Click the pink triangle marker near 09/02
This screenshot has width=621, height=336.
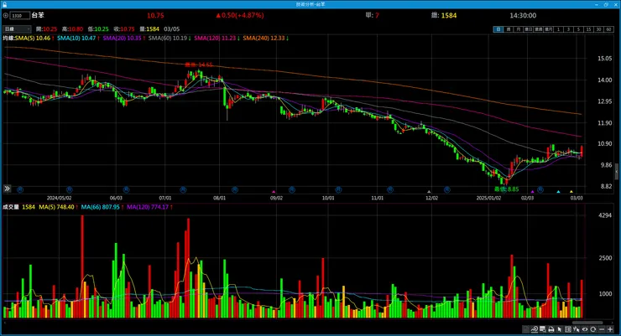coord(274,192)
